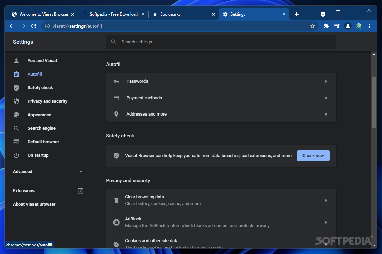The image size is (382, 254).
Task: Open Appearance settings in sidebar
Action: tap(40, 115)
